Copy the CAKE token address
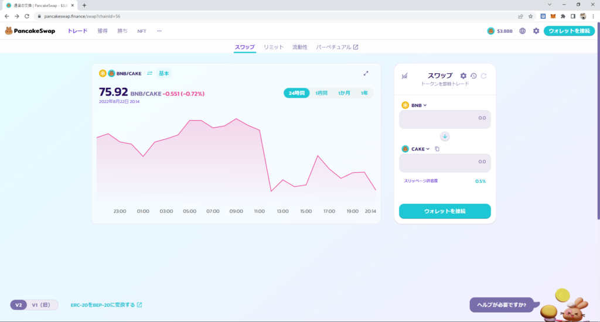The width and height of the screenshot is (600, 322). click(437, 149)
